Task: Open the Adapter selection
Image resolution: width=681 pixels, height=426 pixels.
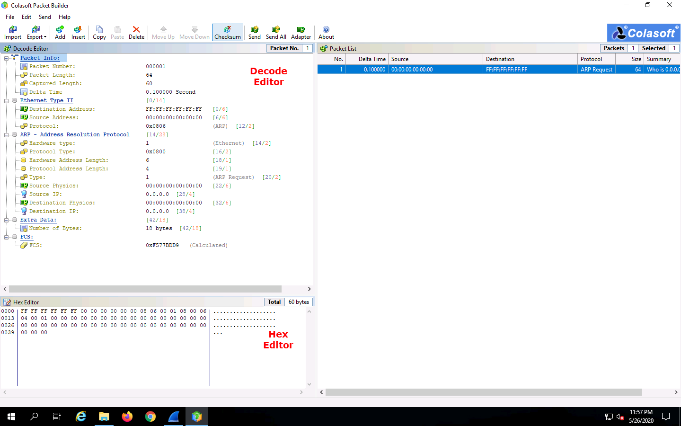Action: [x=301, y=33]
